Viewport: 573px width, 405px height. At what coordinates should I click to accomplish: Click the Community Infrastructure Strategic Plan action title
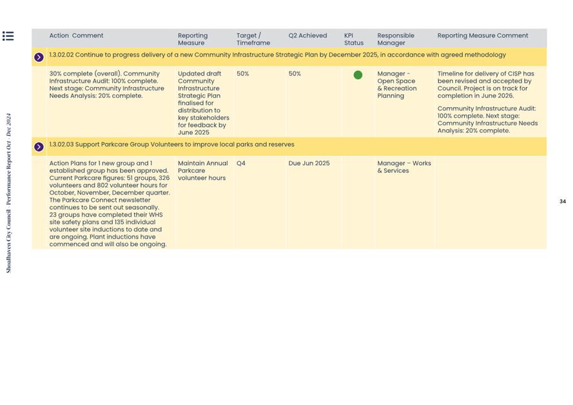[277, 55]
